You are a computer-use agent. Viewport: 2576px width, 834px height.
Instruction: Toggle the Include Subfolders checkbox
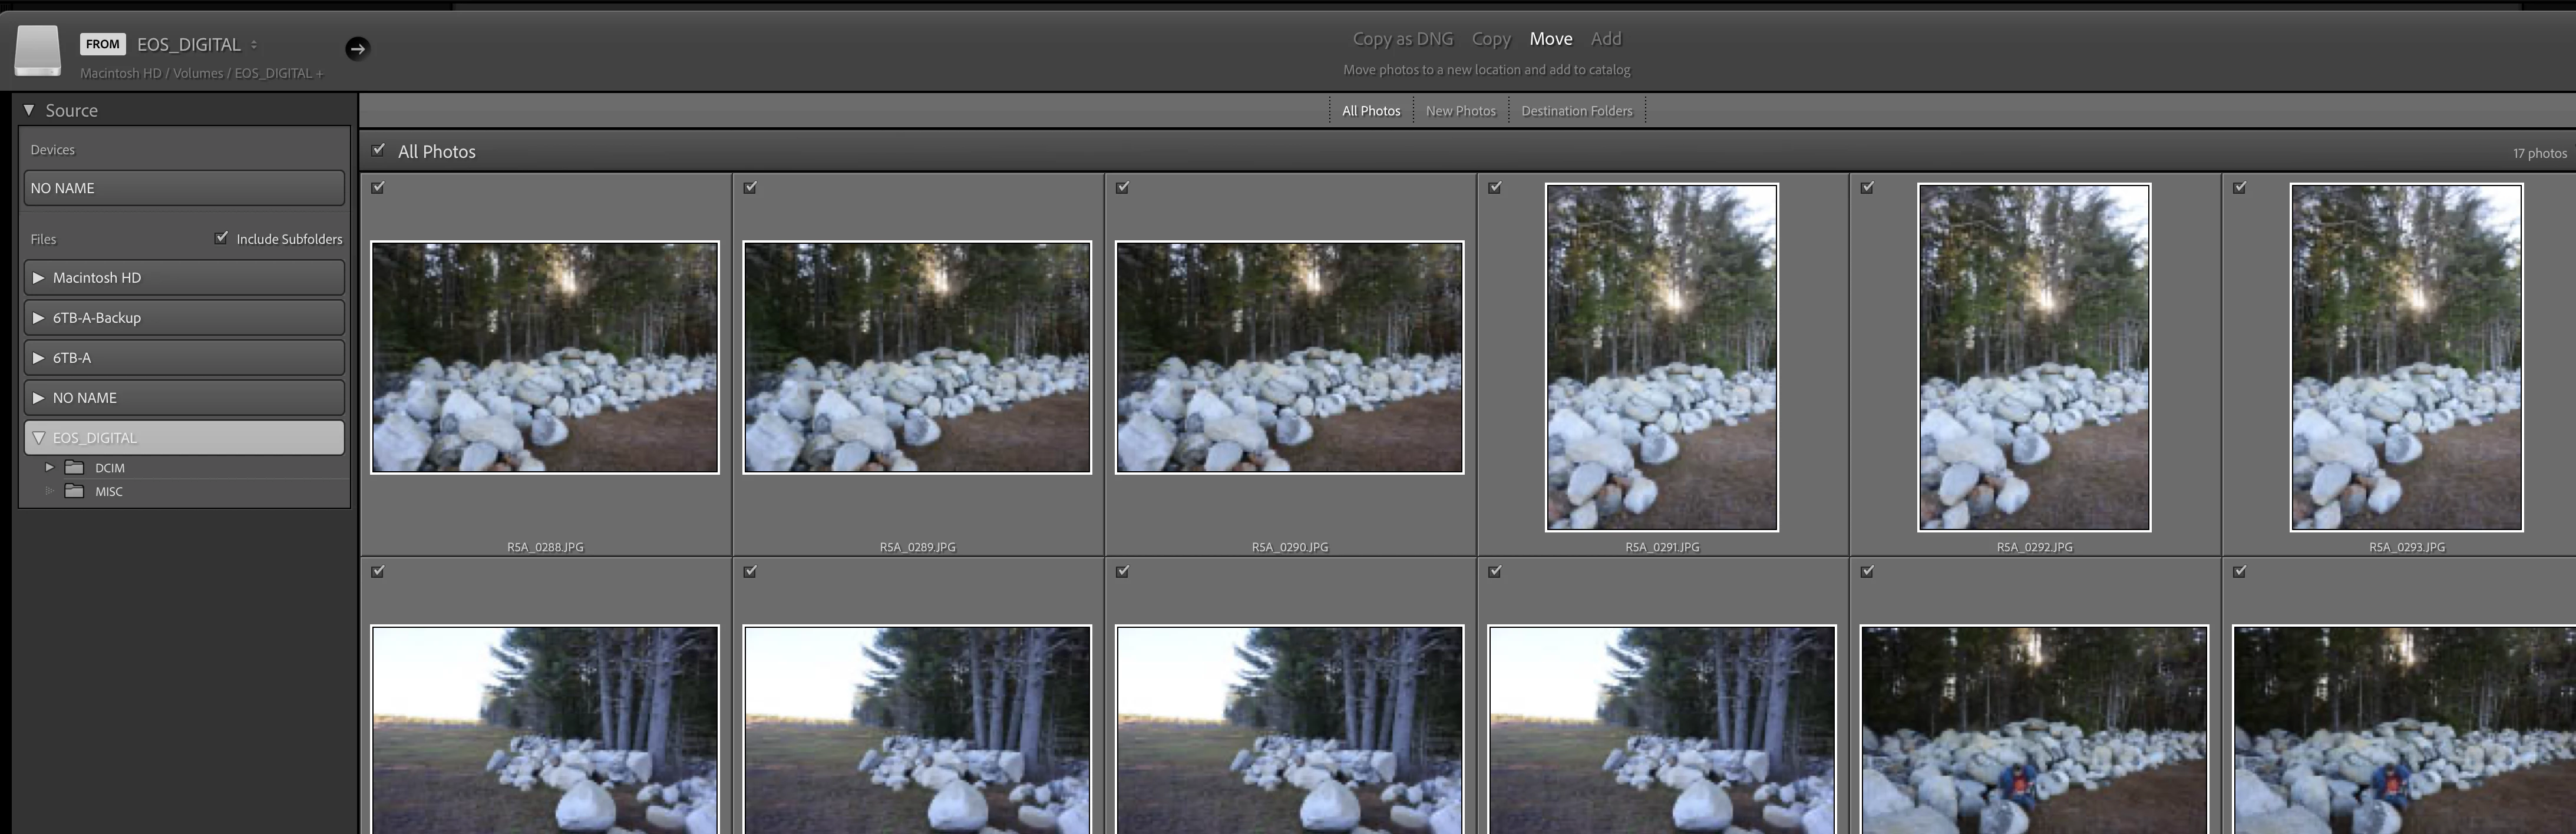pyautogui.click(x=221, y=238)
